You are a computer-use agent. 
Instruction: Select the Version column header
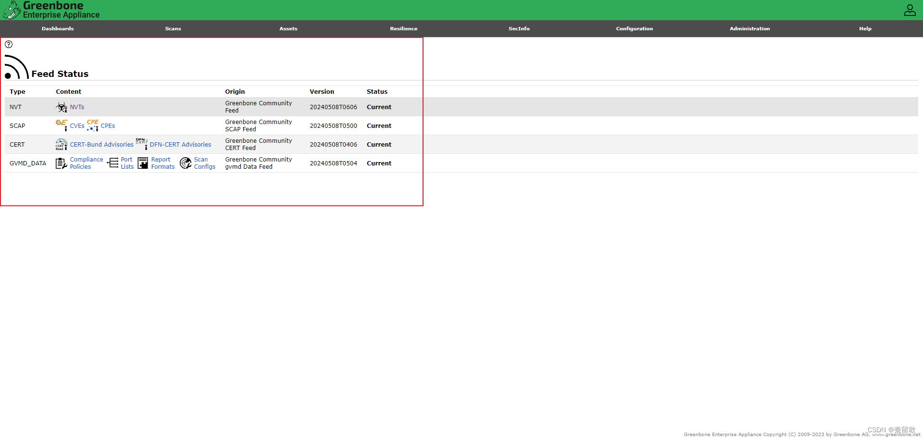pyautogui.click(x=322, y=92)
